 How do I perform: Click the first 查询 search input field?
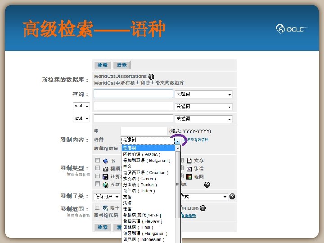pos(133,94)
